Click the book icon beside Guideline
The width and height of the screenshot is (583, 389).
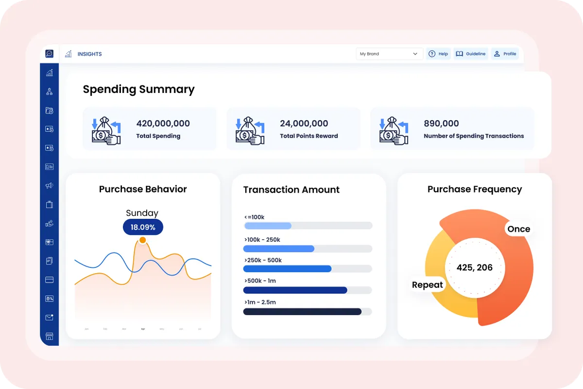pos(459,54)
